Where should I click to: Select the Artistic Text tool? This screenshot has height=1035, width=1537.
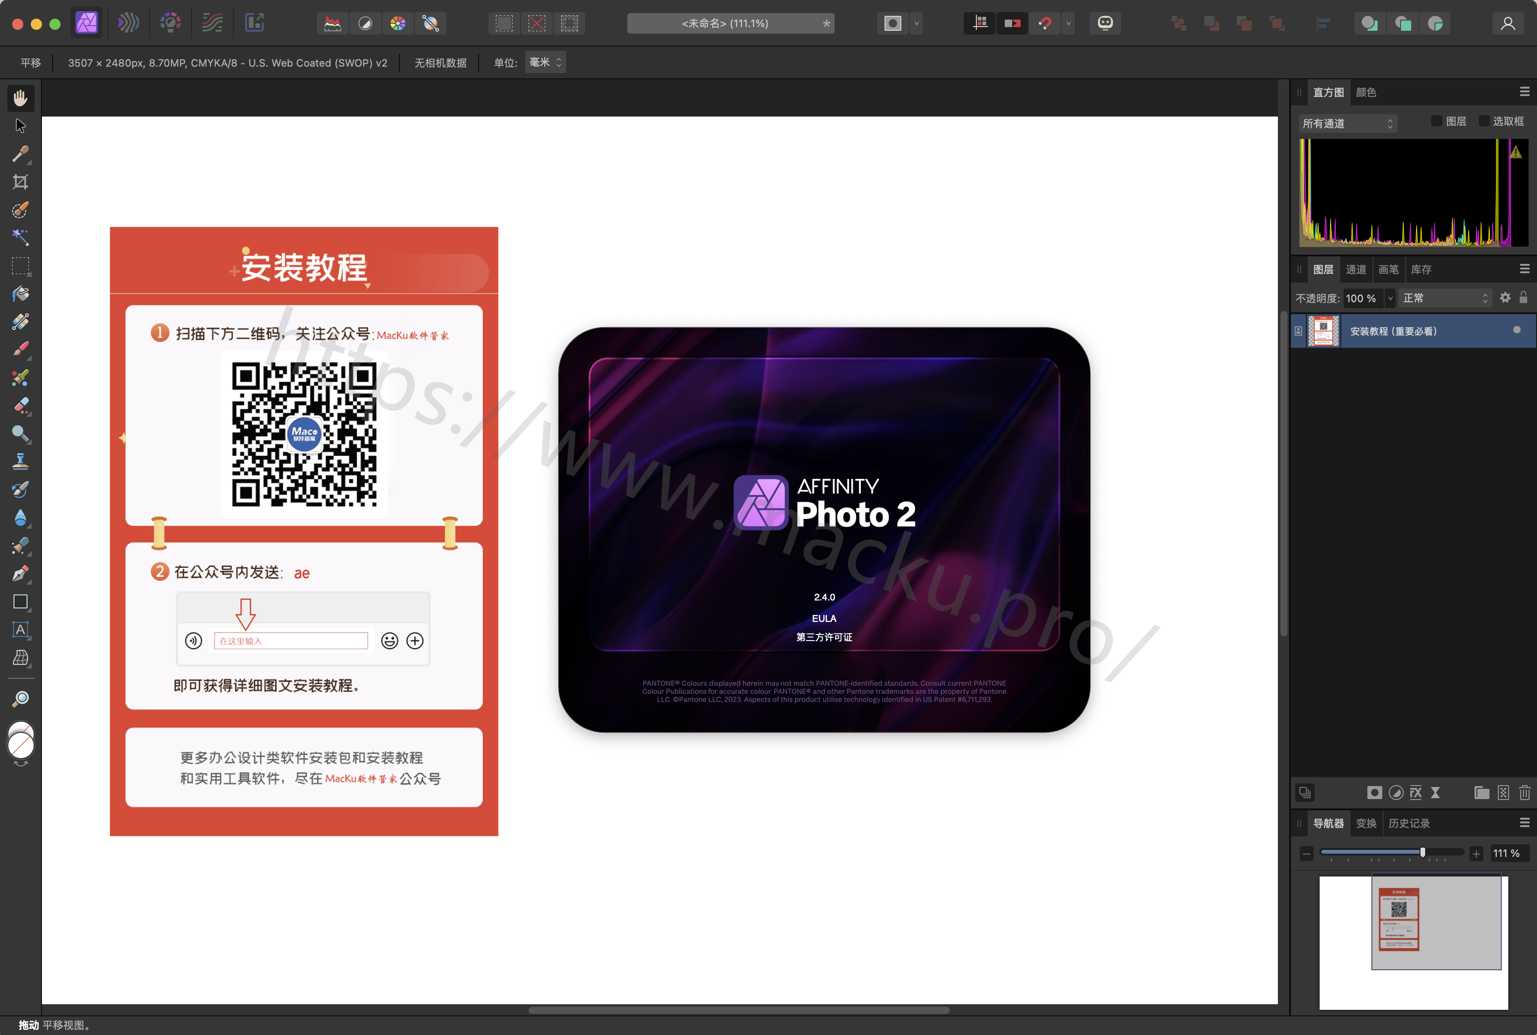click(x=21, y=630)
